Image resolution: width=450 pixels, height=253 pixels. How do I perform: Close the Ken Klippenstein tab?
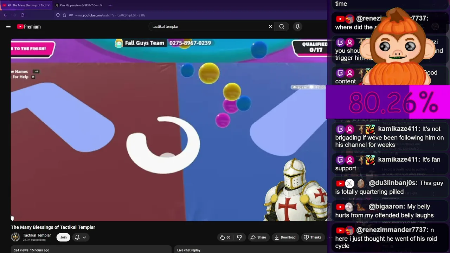101,5
